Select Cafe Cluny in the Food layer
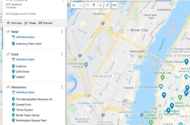The image size is (190, 125). [22, 72]
